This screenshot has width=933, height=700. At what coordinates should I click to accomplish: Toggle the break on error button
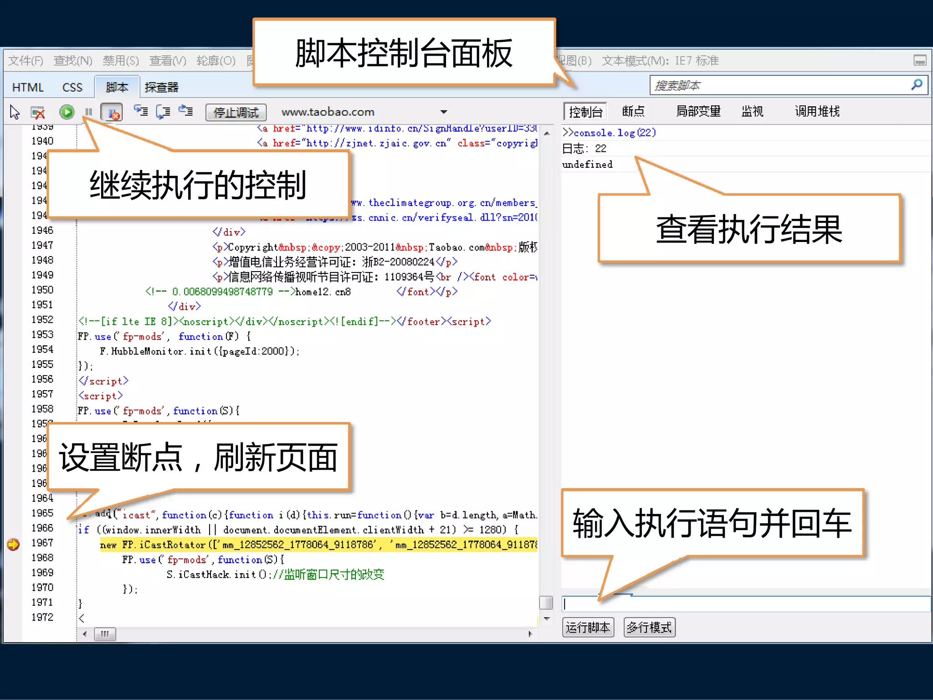pos(112,112)
